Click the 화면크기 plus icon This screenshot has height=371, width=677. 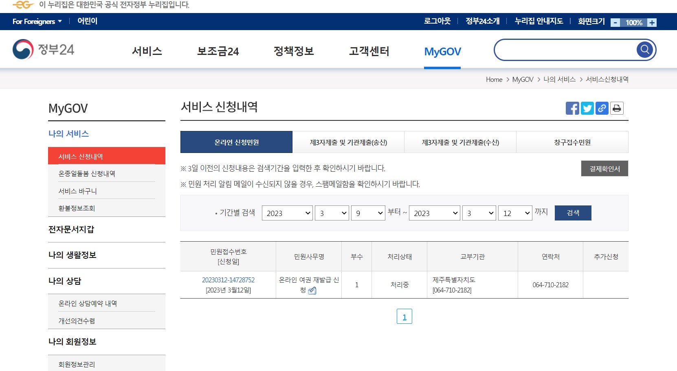tap(653, 22)
